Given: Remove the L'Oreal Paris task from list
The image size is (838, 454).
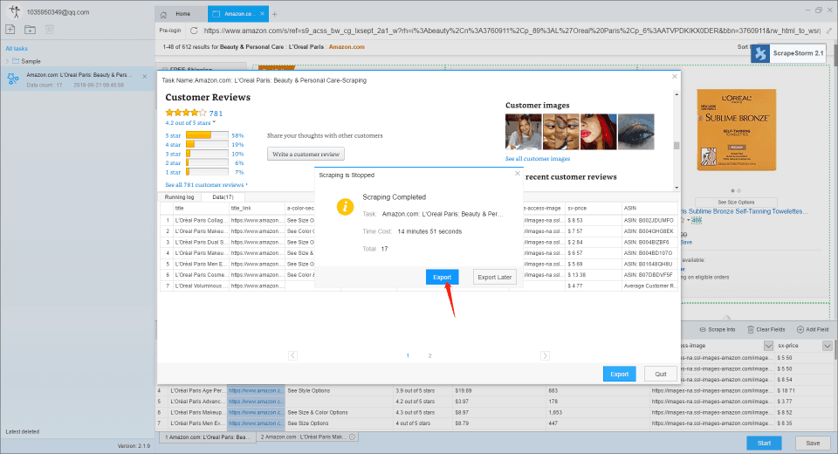Looking at the screenshot, I should 144,76.
